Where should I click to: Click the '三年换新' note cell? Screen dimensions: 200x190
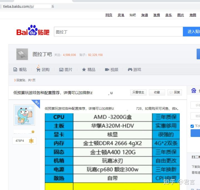[x=166, y=170]
